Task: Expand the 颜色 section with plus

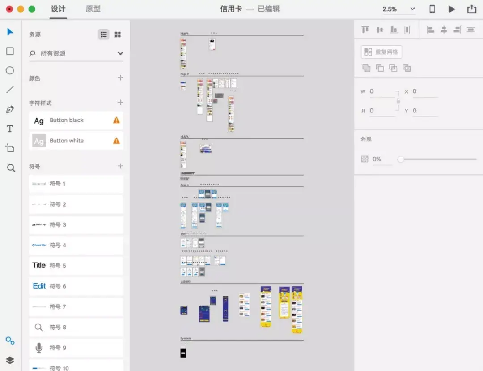Action: click(x=120, y=78)
